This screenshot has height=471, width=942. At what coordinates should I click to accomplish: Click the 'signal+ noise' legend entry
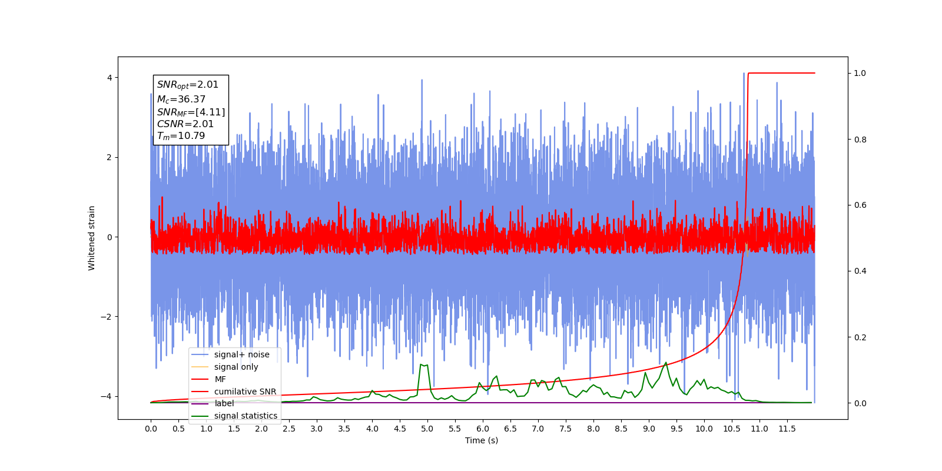point(231,354)
